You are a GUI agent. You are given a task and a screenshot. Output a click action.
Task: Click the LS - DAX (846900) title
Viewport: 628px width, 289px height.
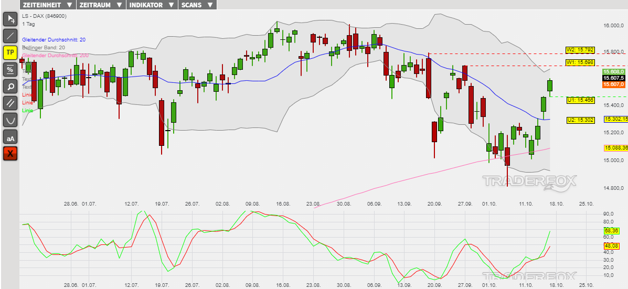tap(45, 16)
